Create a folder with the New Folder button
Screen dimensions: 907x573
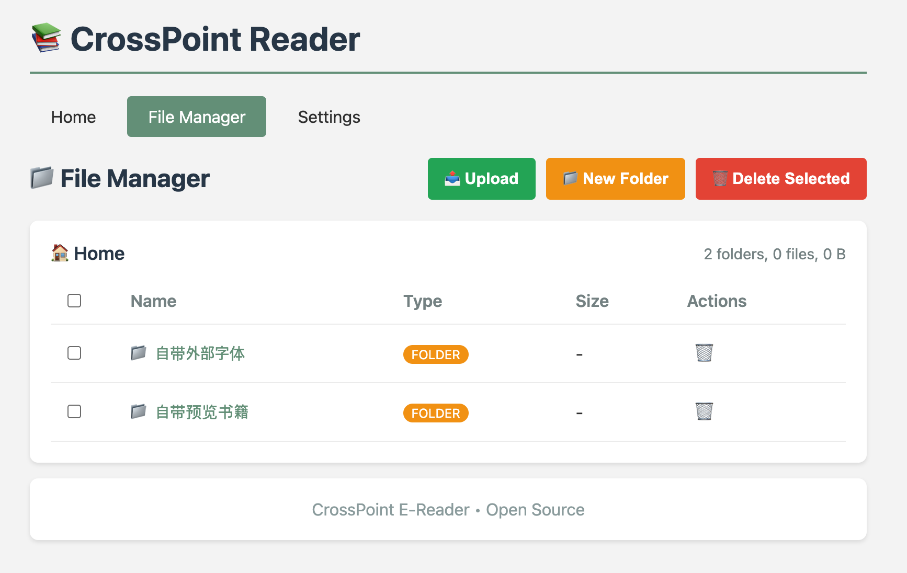[x=616, y=179]
